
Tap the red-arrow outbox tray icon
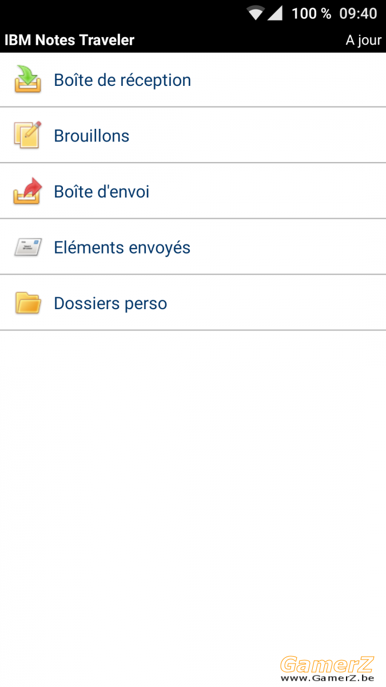click(27, 191)
